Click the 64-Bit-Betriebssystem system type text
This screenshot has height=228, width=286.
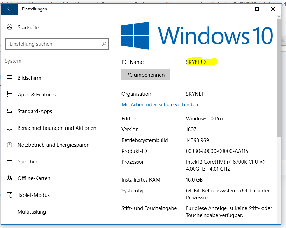228,194
